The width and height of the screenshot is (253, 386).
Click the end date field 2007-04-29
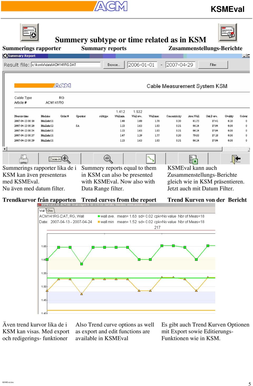[180, 65]
